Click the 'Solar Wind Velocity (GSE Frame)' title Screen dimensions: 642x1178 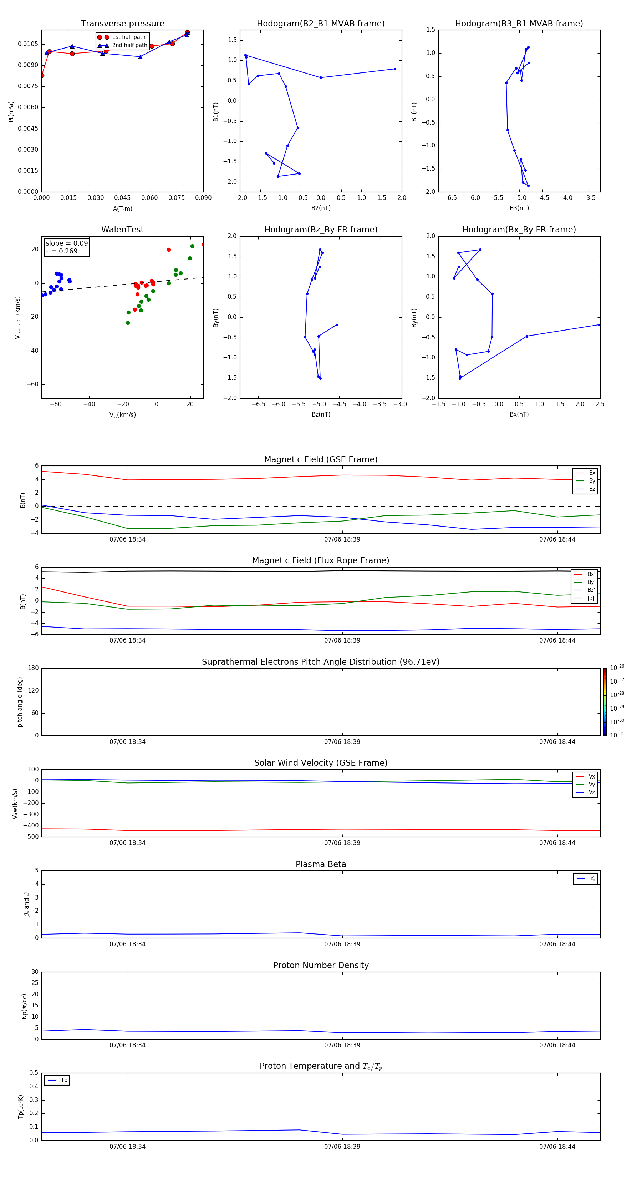[321, 763]
